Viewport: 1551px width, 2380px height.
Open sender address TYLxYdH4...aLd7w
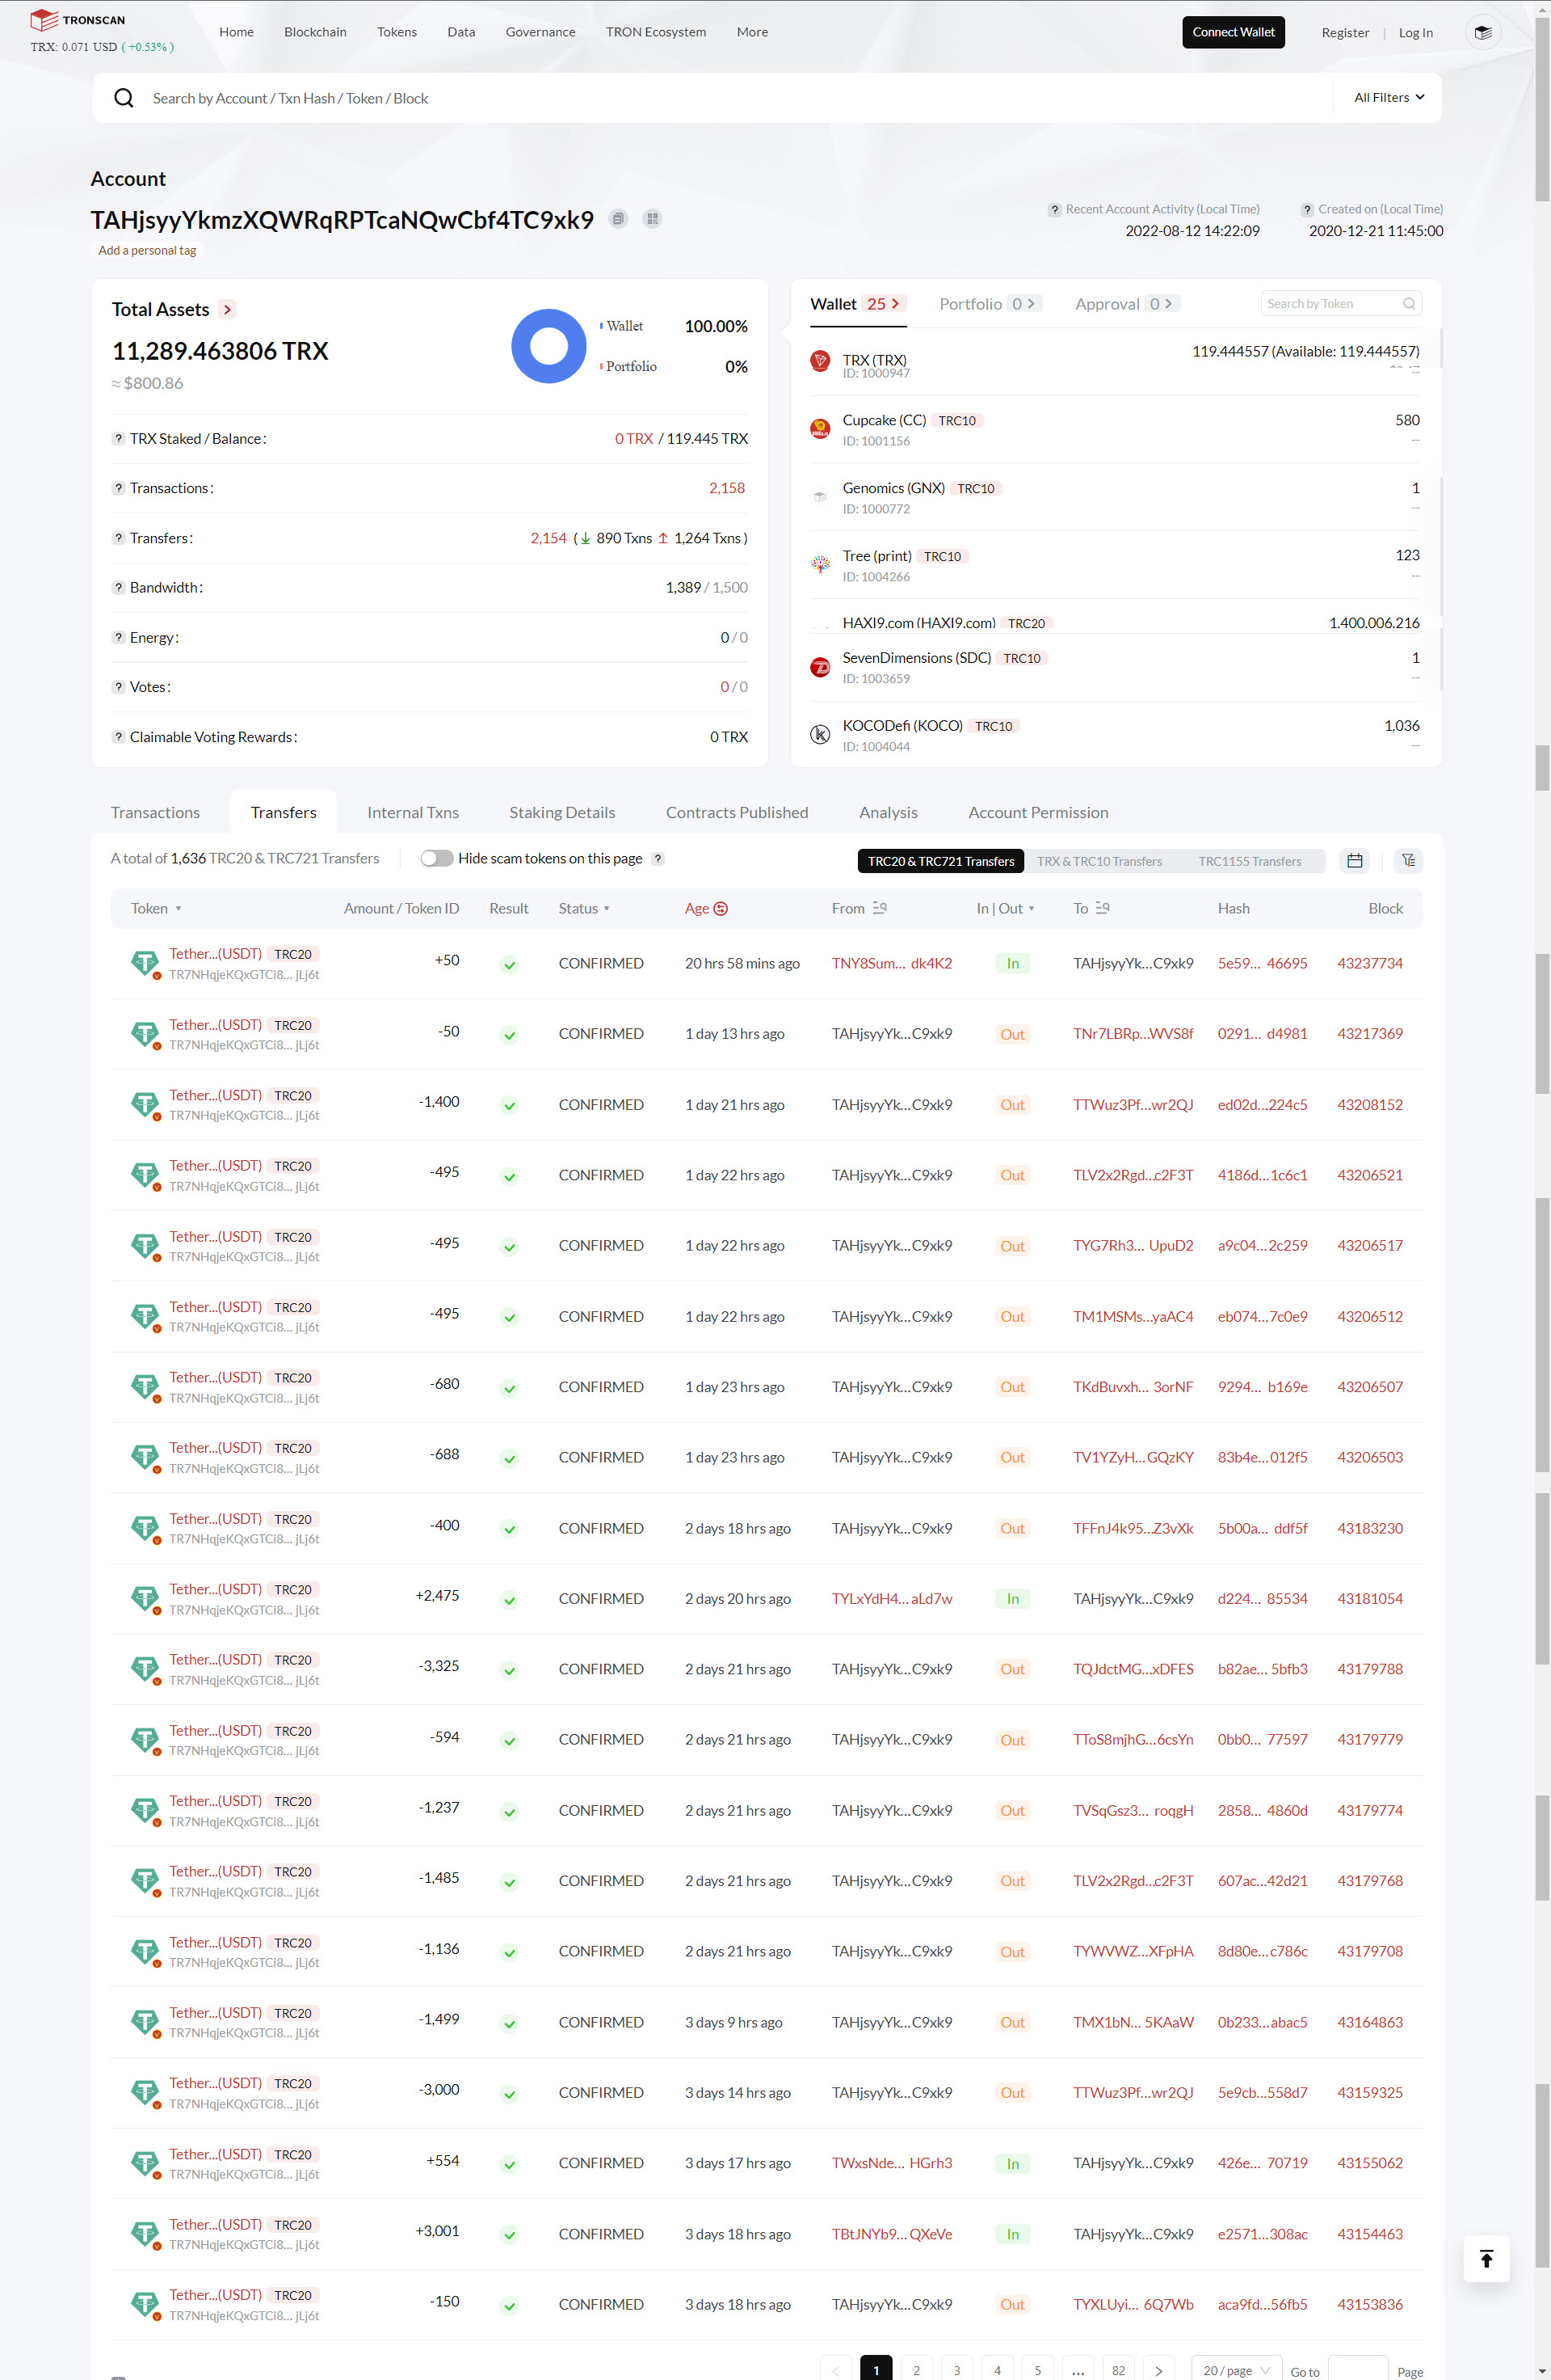point(892,1599)
